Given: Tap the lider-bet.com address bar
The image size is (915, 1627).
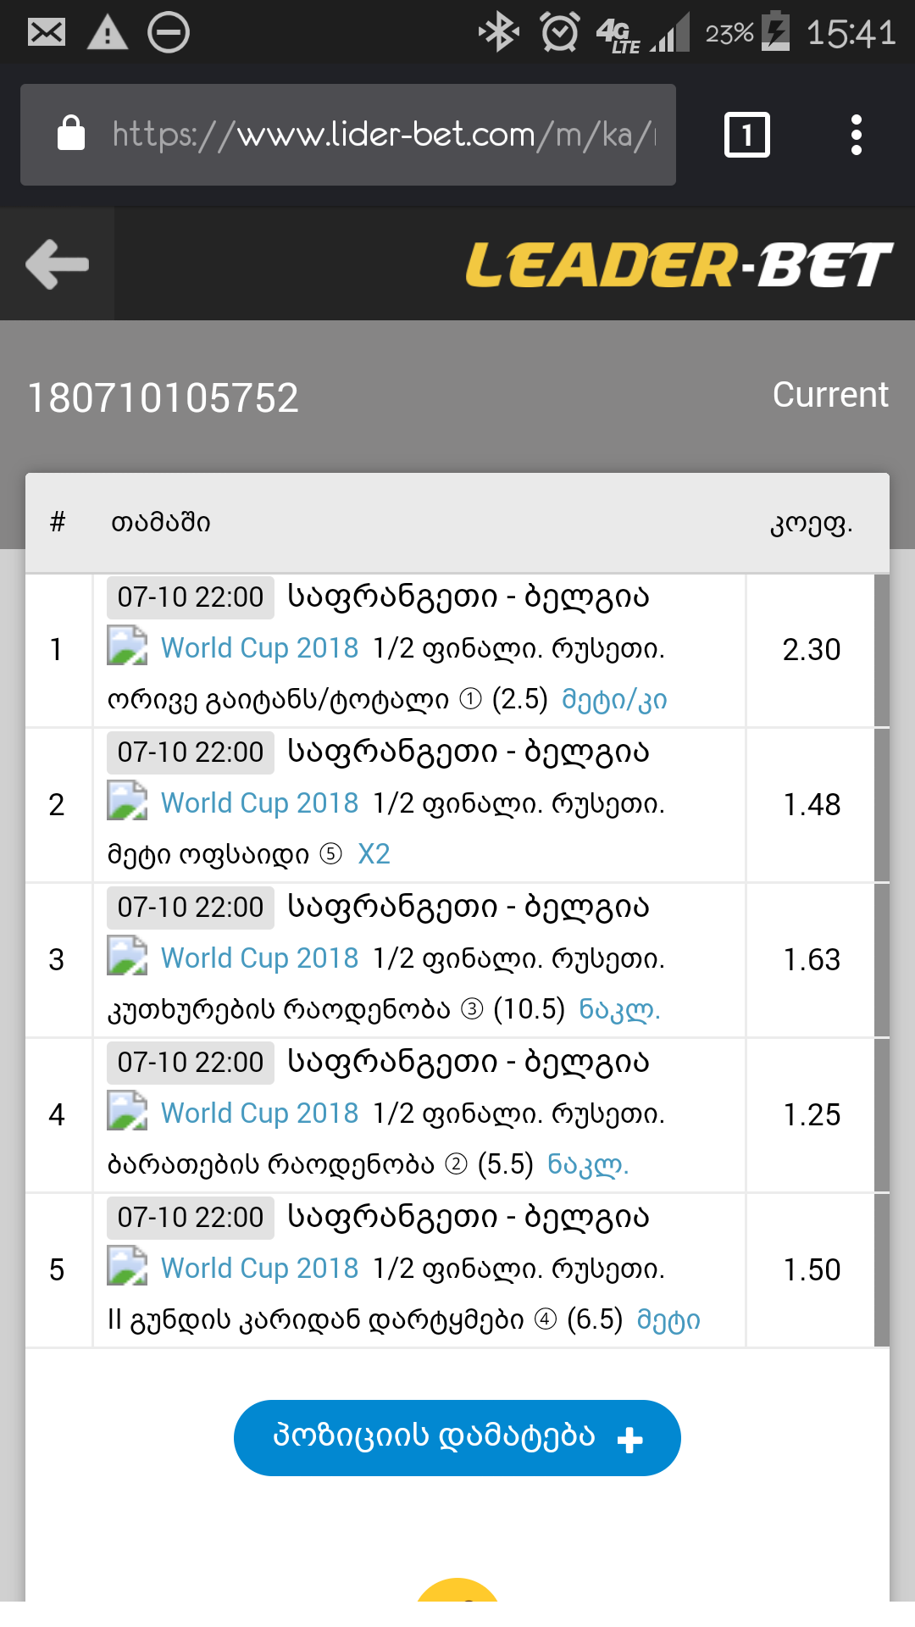Looking at the screenshot, I should [x=348, y=135].
